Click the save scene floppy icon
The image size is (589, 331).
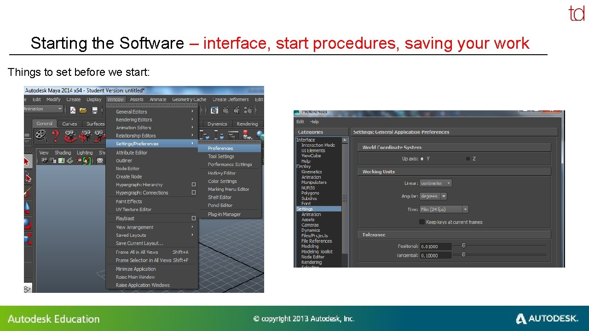click(94, 110)
